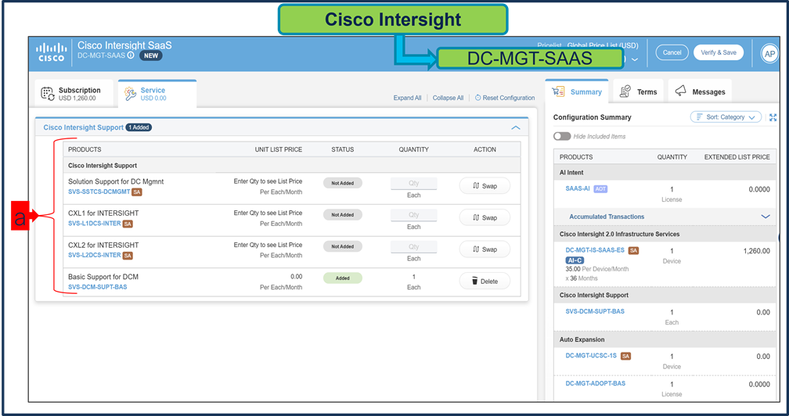Click the Cisco logo
The width and height of the screenshot is (789, 416).
click(52, 52)
